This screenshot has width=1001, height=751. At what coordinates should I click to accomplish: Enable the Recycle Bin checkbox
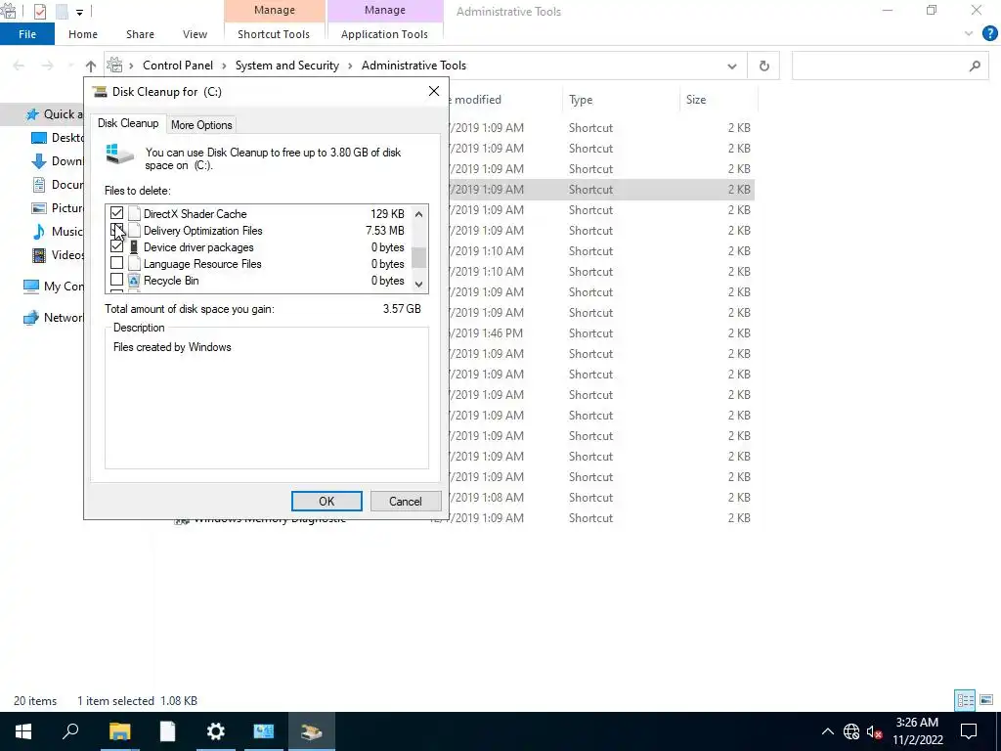tap(117, 280)
